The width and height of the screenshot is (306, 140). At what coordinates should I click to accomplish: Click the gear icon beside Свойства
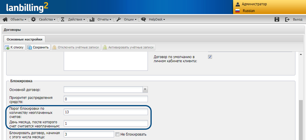pyautogui.click(x=34, y=19)
